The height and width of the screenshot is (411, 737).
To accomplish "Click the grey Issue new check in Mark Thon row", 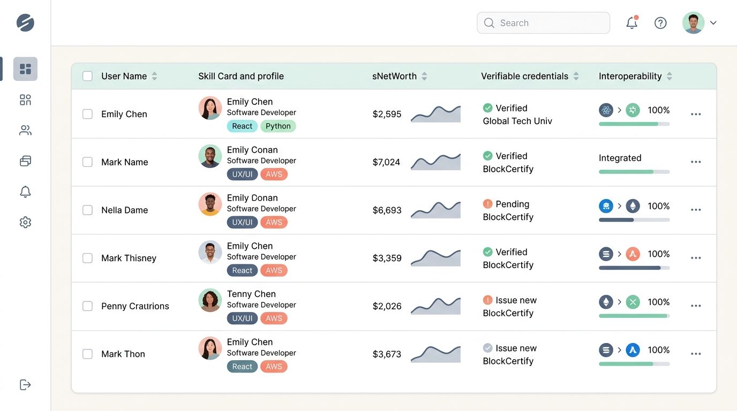I will pyautogui.click(x=487, y=348).
